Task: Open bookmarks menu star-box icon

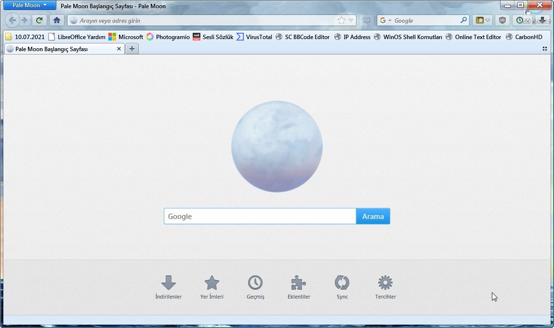Action: click(479, 20)
